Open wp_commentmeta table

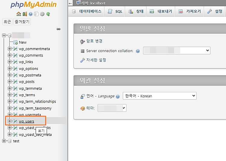pyautogui.click(x=34, y=49)
